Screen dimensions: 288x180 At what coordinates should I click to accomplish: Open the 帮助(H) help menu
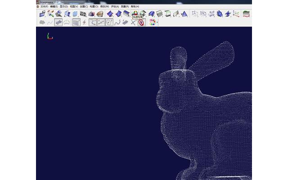click(135, 6)
